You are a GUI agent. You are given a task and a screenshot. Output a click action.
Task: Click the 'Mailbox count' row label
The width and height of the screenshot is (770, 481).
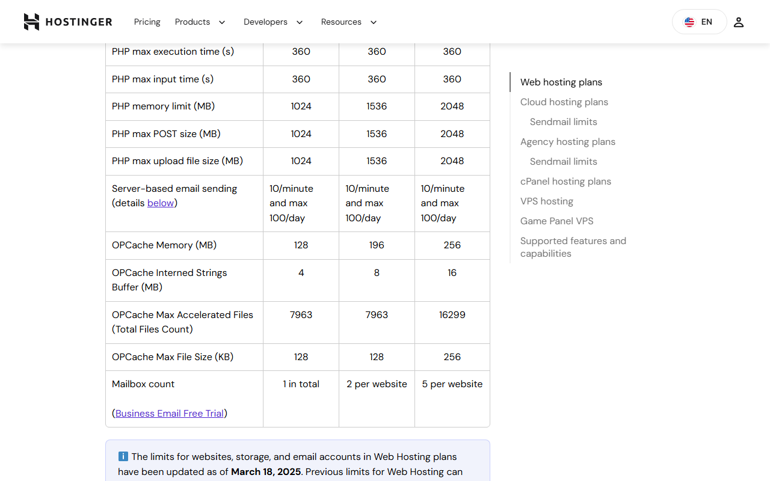pos(143,384)
